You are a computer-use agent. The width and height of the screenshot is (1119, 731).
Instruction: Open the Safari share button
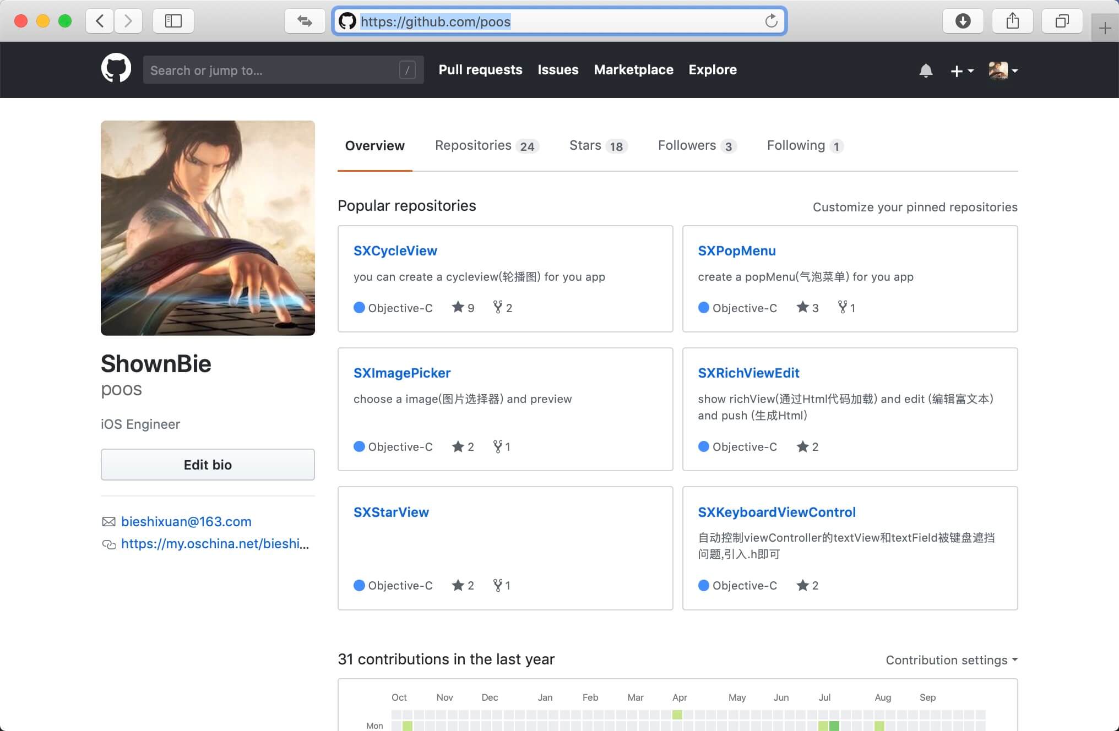[x=1012, y=21]
